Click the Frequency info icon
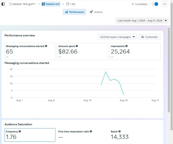Image resolution: width=173 pixels, height=144 pixels. pyautogui.click(x=20, y=131)
